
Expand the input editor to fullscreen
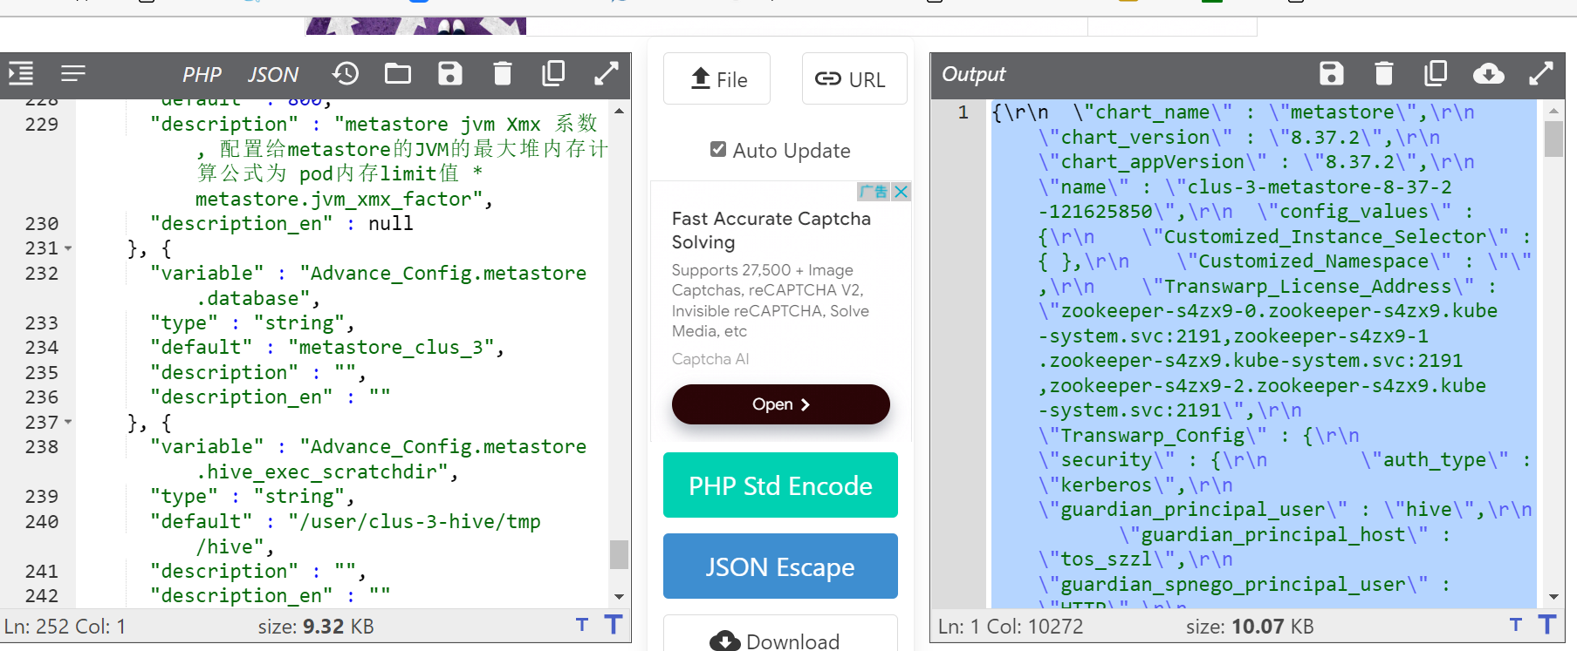coord(607,74)
